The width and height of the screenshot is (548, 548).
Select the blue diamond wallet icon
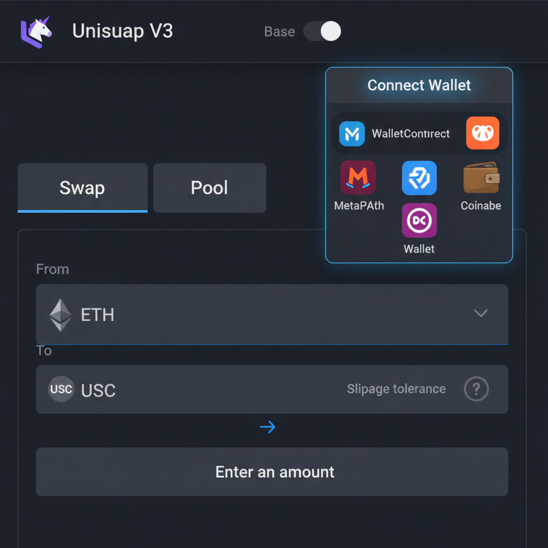[419, 178]
